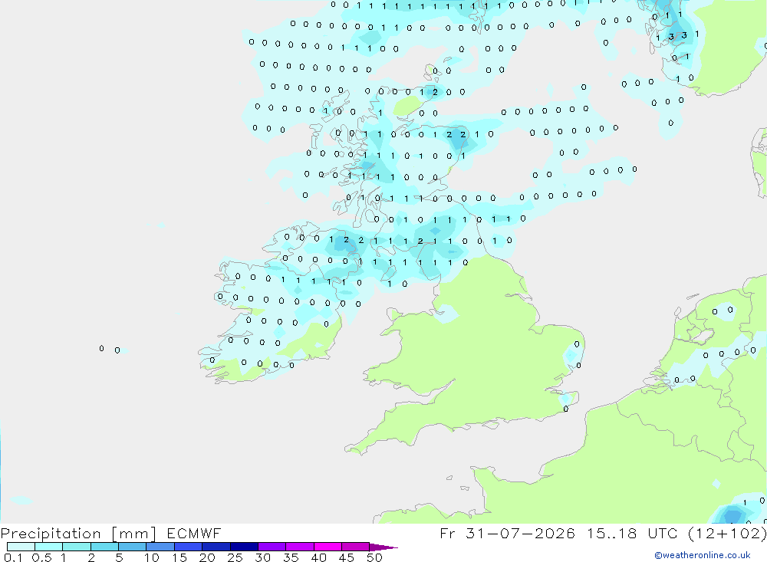Select the 40–45 mm legend color box
The height and width of the screenshot is (562, 767).
coord(328,547)
